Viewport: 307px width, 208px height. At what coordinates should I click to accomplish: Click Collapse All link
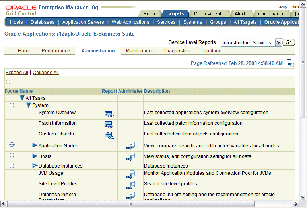(x=46, y=73)
